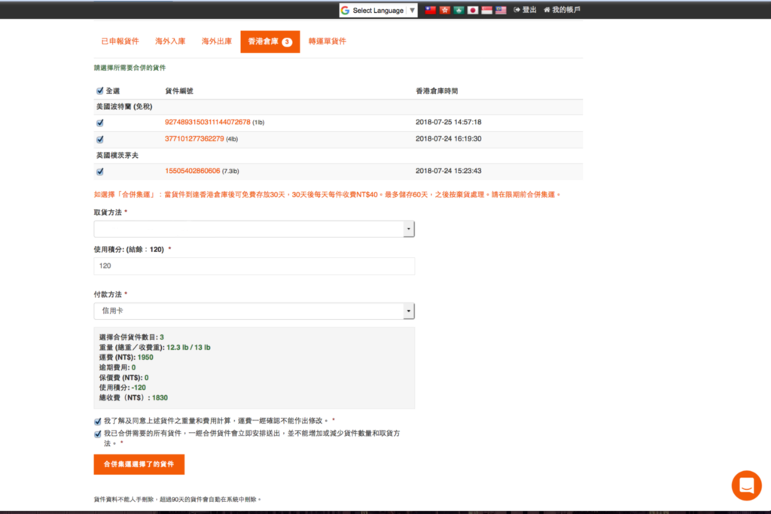Go to 我的帳戶 my account
This screenshot has width=771, height=514.
[562, 10]
